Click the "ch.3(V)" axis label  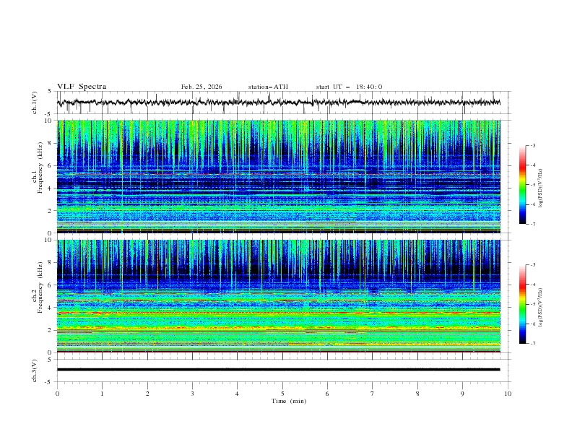click(34, 370)
